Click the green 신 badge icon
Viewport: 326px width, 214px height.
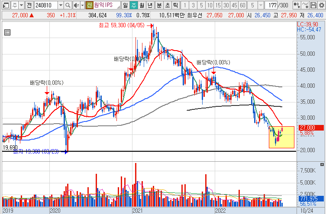pos(89,5)
